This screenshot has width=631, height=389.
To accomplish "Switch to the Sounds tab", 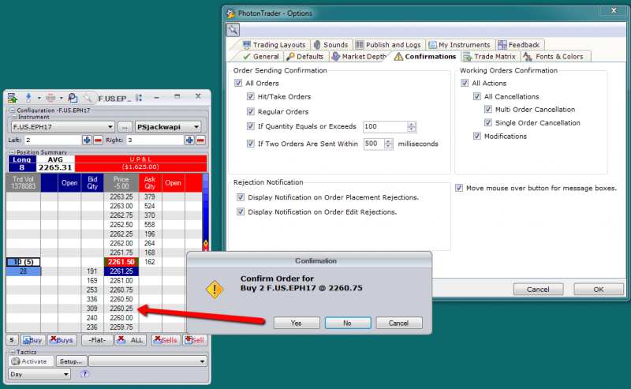I will pos(330,45).
